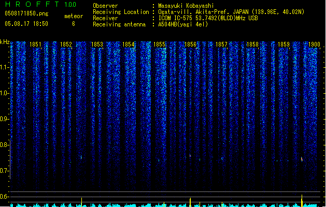Click the red meteor echo at 1856

[x=190, y=156]
